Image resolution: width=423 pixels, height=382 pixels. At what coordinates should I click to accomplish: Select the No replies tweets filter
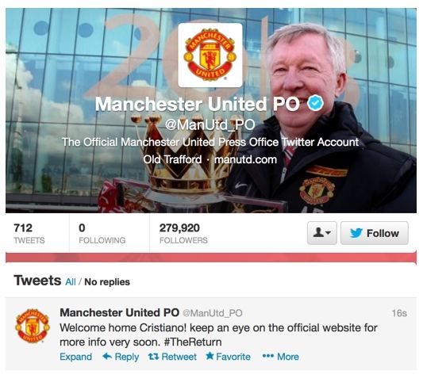click(x=107, y=282)
